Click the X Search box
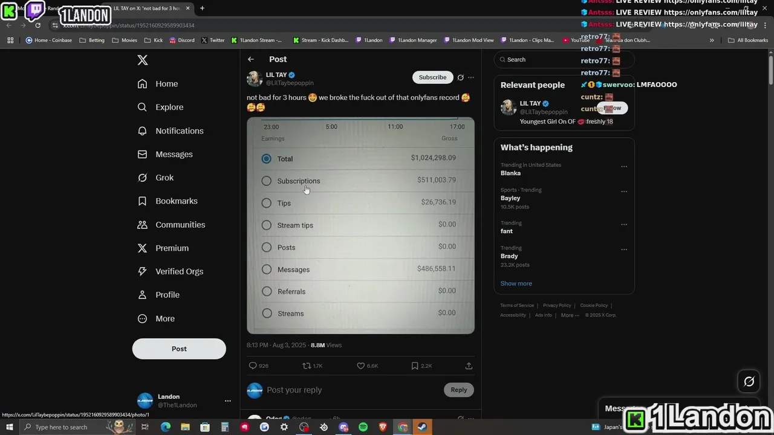Image resolution: width=774 pixels, height=435 pixels. pos(564,59)
